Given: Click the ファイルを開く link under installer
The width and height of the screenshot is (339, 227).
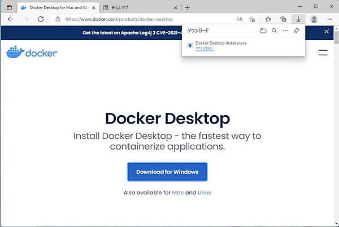Looking at the screenshot, I should 205,49.
